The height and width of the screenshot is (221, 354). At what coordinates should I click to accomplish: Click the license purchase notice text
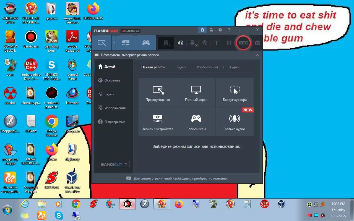pyautogui.click(x=181, y=178)
